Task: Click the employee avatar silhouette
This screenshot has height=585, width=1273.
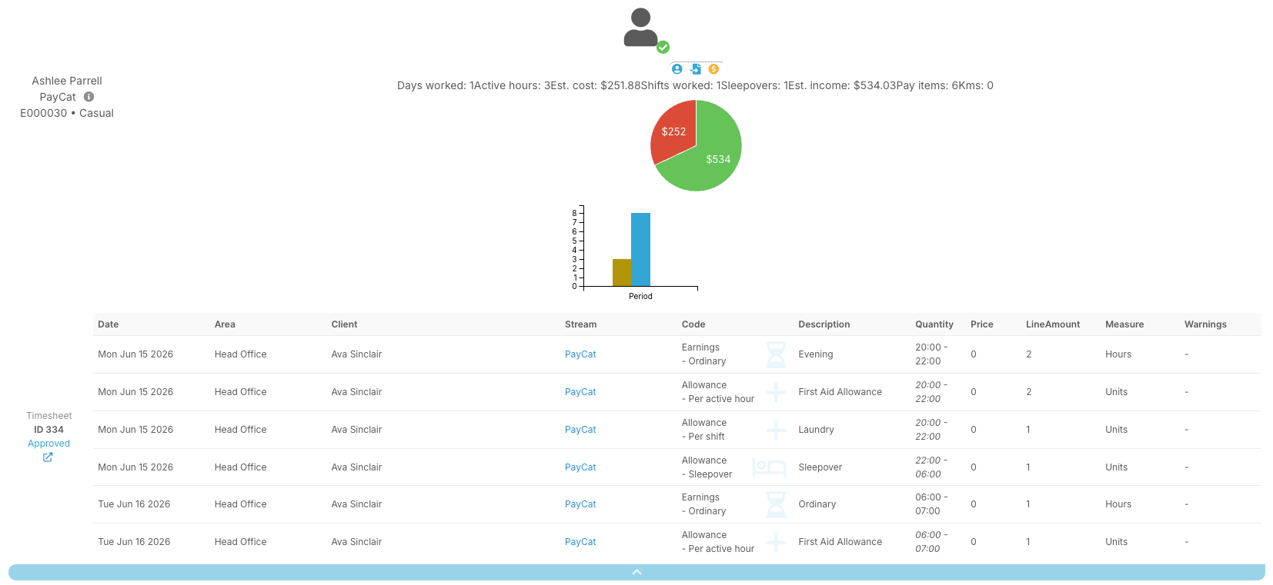Action: (x=640, y=27)
